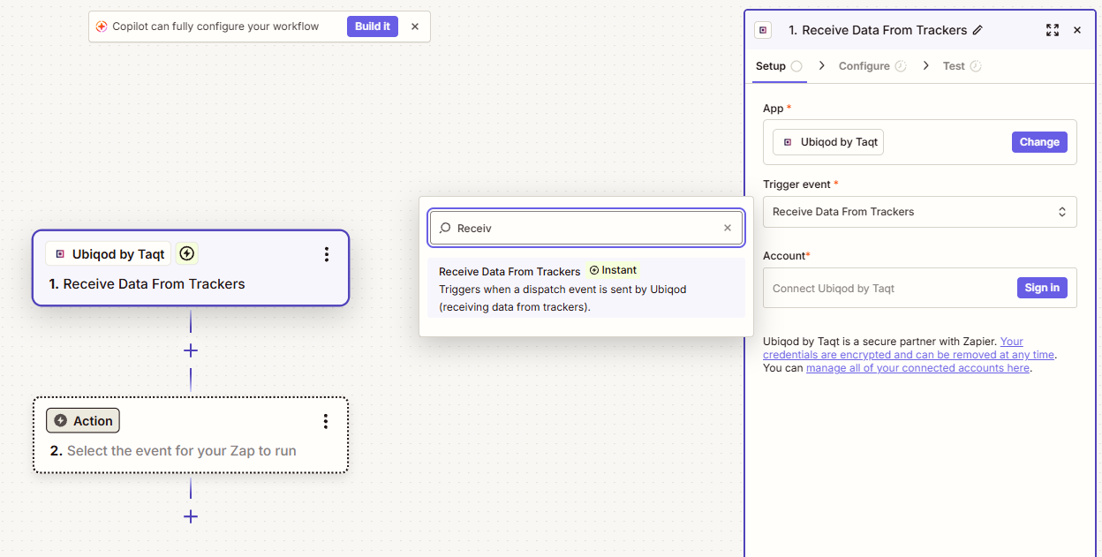Click the Copilot icon in the banner
Screen dimensions: 1102x557
click(x=102, y=26)
